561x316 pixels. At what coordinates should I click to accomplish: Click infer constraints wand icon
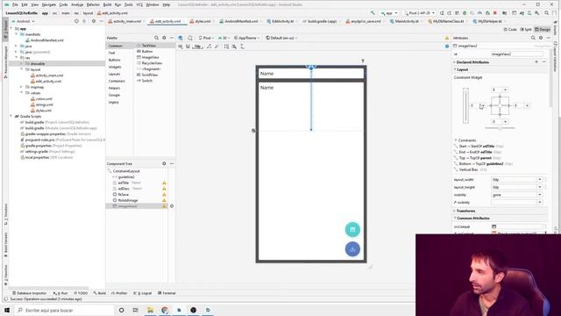tap(217, 47)
